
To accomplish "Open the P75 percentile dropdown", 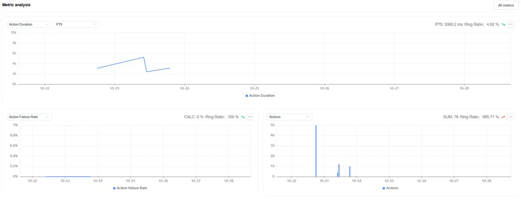I will coord(76,25).
